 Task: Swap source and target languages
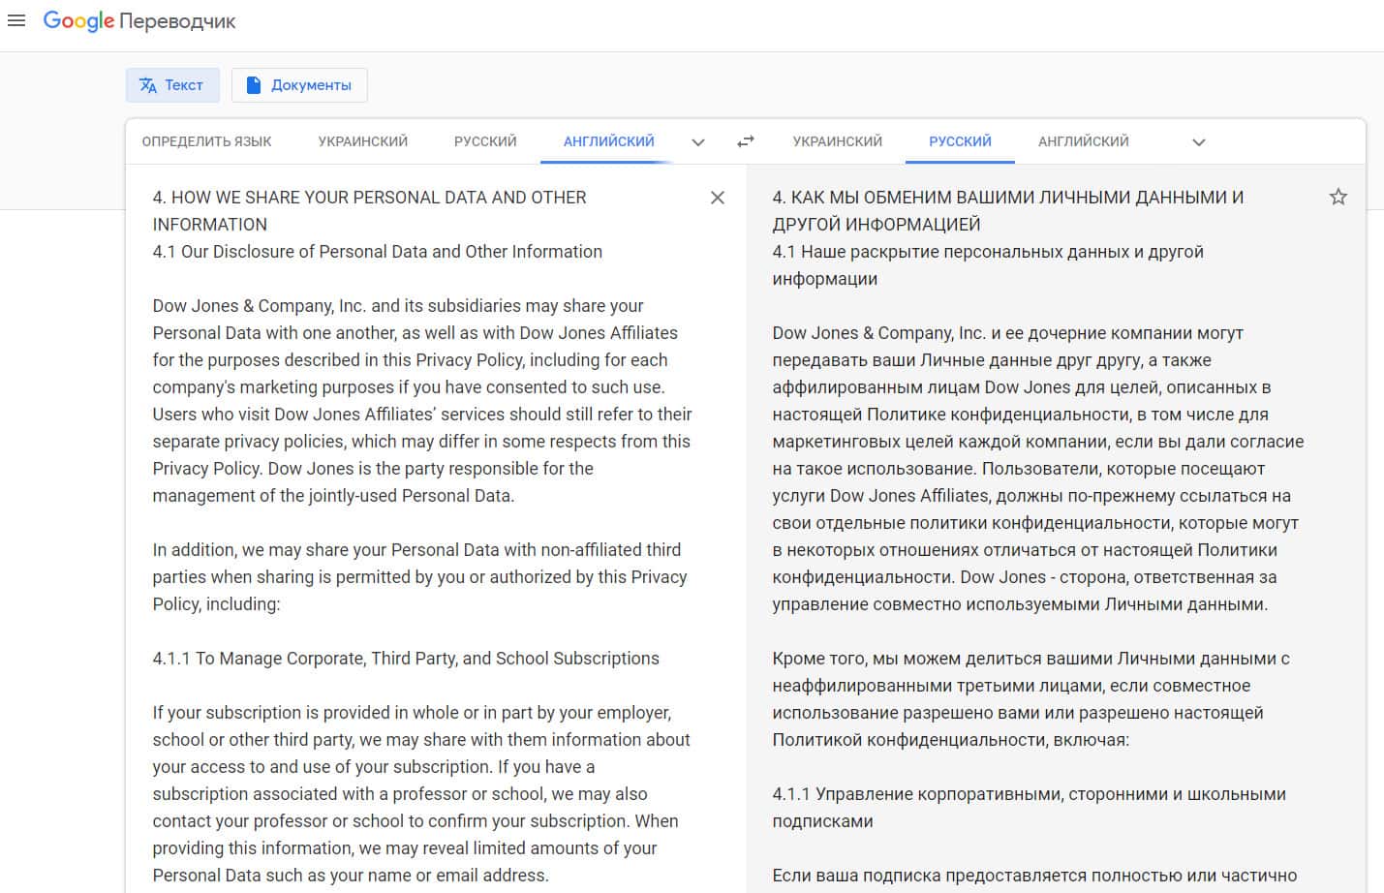point(745,141)
